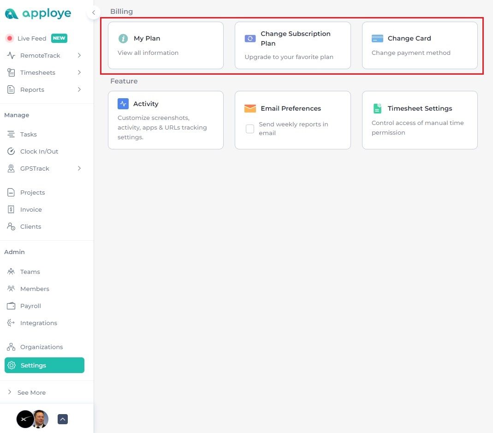This screenshot has width=493, height=433.
Task: Enable weekly email reports checkbox
Action: coord(250,129)
